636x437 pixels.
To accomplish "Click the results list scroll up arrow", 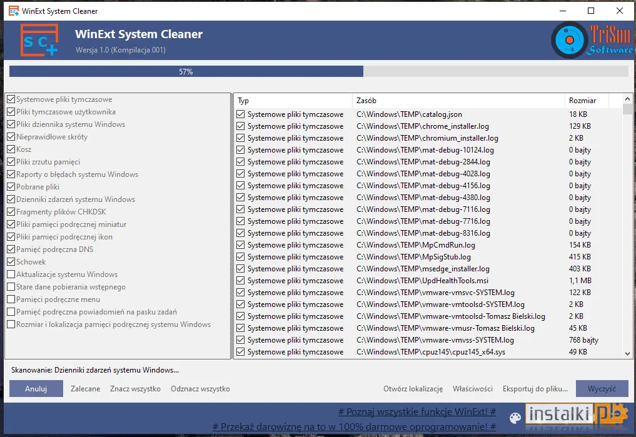I will tap(627, 99).
